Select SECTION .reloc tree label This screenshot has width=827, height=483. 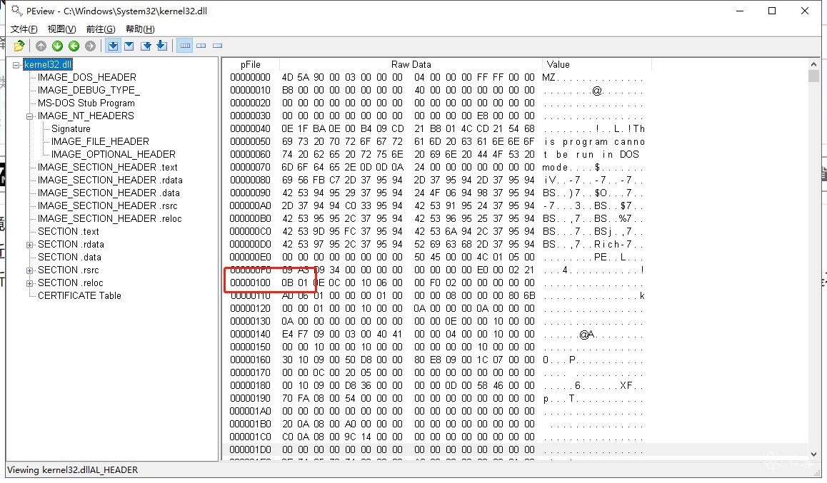pyautogui.click(x=71, y=283)
